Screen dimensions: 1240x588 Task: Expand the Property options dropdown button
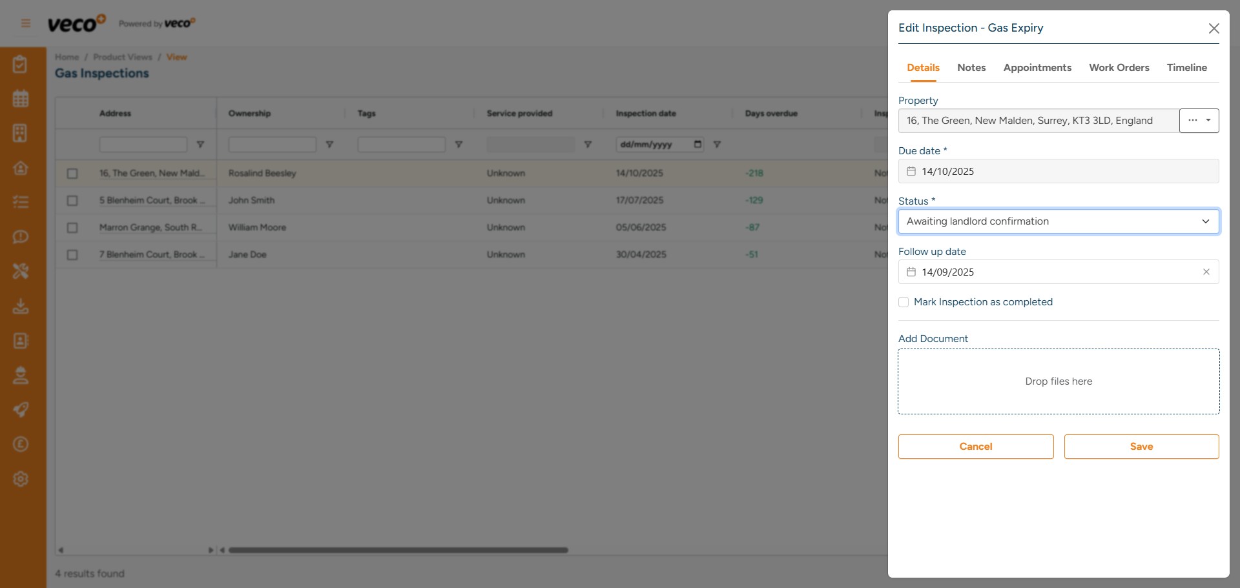1199,121
